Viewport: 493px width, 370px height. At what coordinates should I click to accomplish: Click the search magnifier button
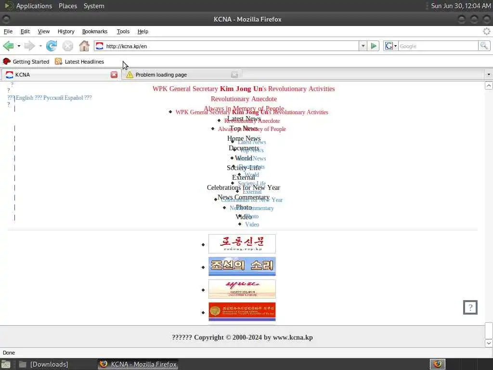(x=484, y=46)
